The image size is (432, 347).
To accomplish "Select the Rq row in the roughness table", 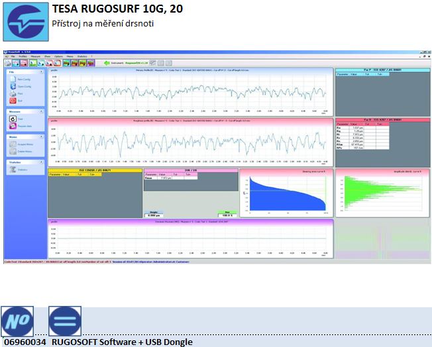I will [x=362, y=131].
